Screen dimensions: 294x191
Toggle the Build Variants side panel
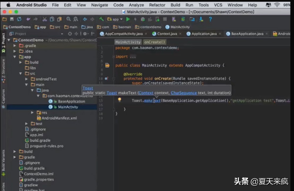tap(3, 160)
